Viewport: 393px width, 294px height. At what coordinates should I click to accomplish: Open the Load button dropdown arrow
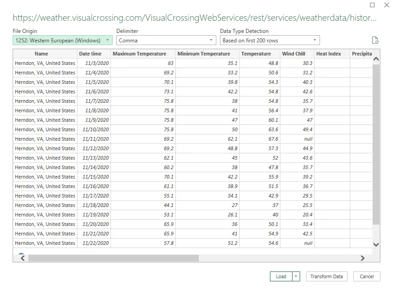pyautogui.click(x=296, y=276)
